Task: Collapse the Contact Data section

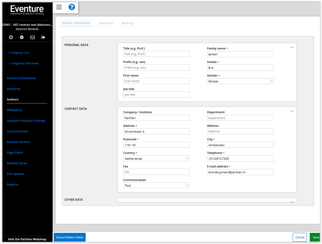Action: [x=292, y=111]
